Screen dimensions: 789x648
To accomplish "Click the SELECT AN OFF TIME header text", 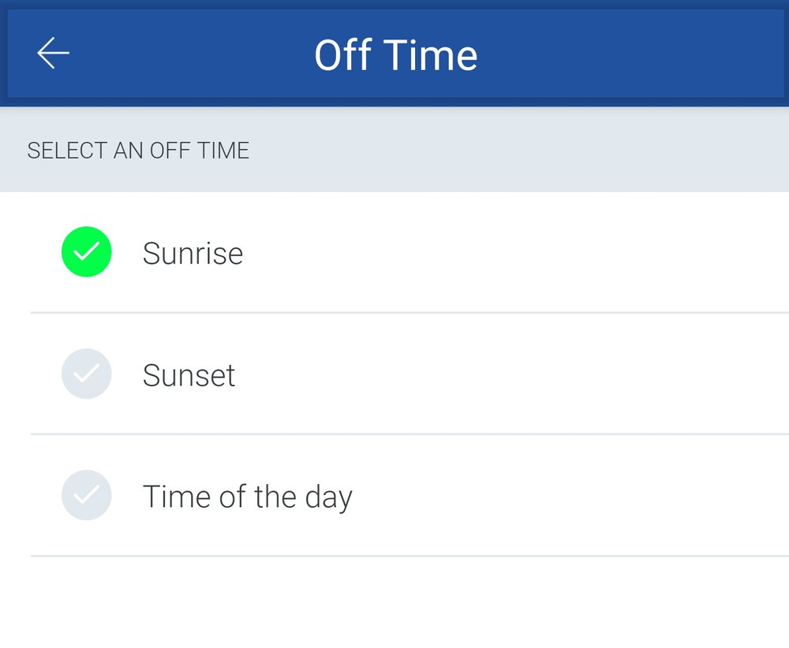I will click(x=138, y=151).
